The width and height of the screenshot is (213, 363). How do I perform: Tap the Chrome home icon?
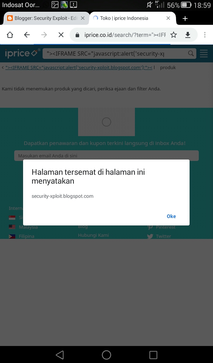10,35
